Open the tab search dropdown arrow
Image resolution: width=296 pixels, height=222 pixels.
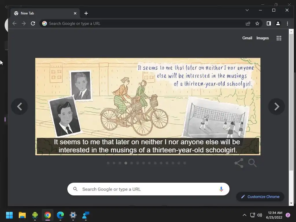(x=247, y=10)
